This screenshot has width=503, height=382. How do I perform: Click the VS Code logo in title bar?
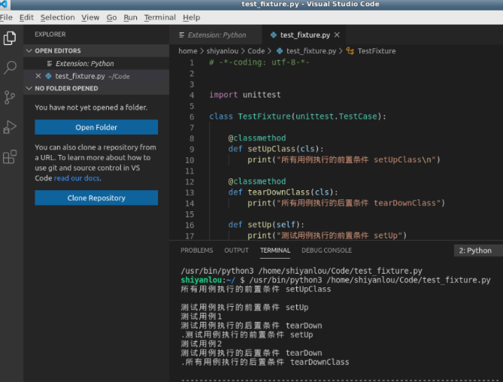(4, 5)
